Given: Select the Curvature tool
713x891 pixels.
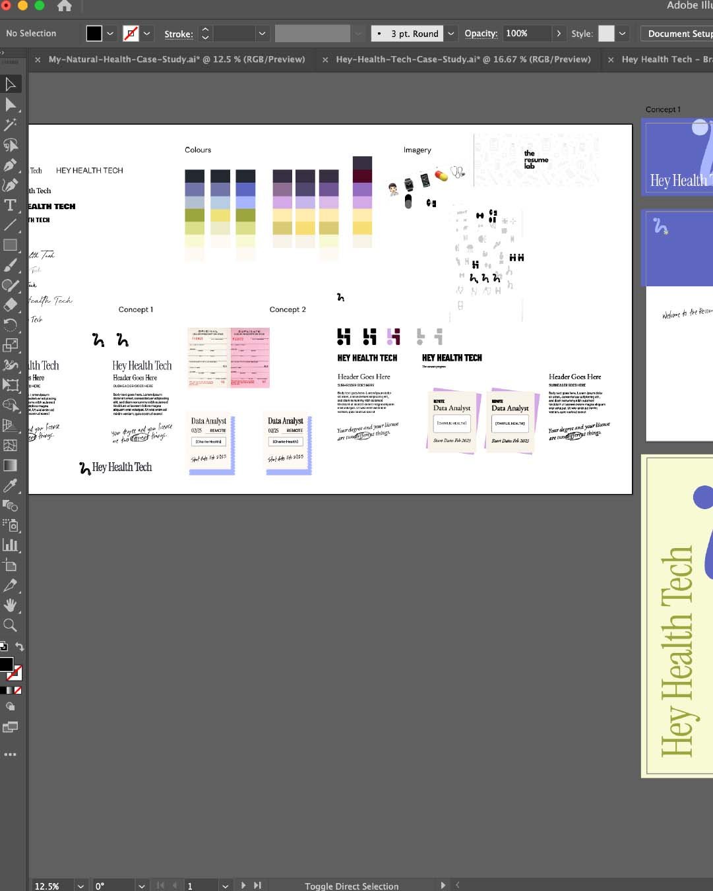Looking at the screenshot, I should [11, 185].
